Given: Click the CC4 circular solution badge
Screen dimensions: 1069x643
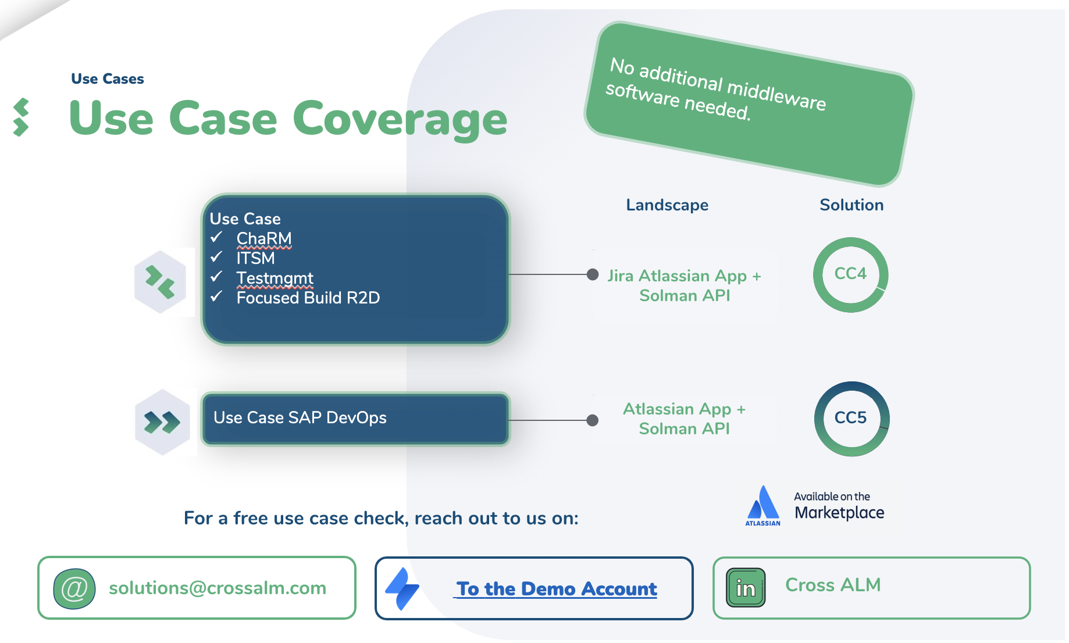Looking at the screenshot, I should click(x=850, y=275).
